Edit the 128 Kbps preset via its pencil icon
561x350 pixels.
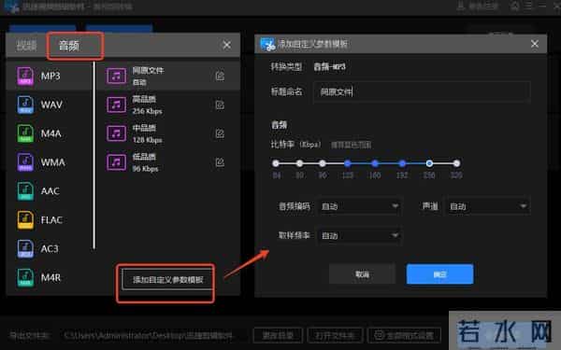(x=220, y=133)
